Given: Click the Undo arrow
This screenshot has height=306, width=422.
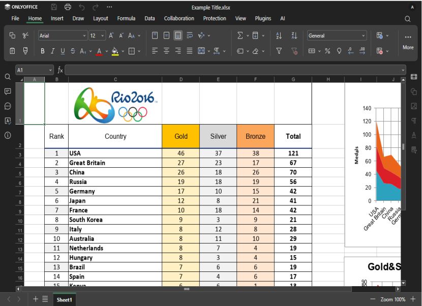Looking at the screenshot, I should [81, 7].
